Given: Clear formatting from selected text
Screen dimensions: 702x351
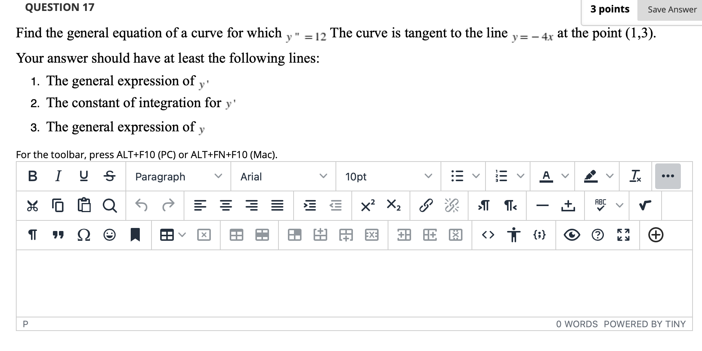Looking at the screenshot, I should (636, 176).
